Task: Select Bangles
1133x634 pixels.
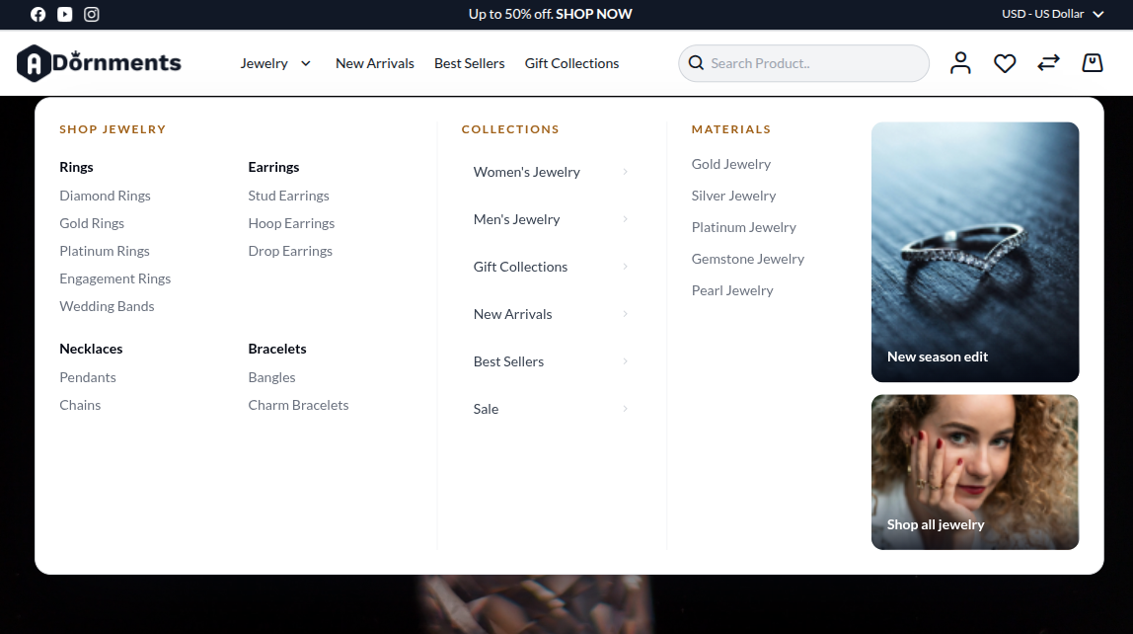Action: (271, 377)
